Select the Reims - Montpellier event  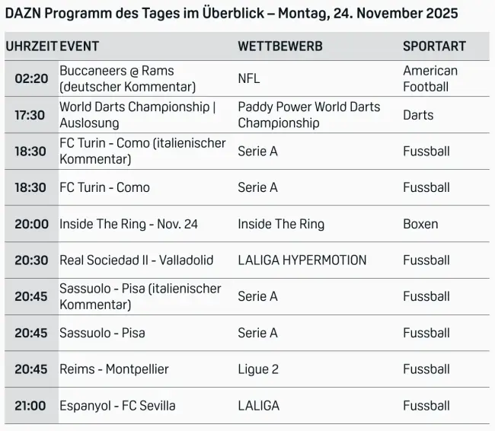(114, 369)
